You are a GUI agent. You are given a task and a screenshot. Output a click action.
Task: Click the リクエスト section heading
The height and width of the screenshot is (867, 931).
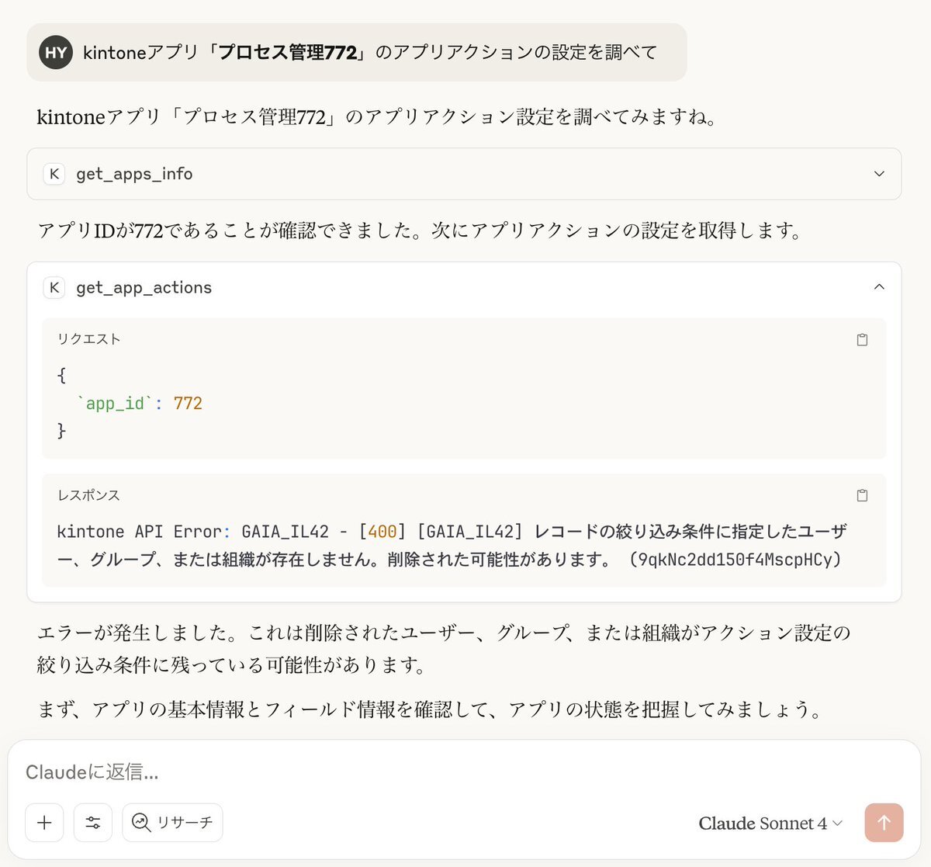[89, 339]
